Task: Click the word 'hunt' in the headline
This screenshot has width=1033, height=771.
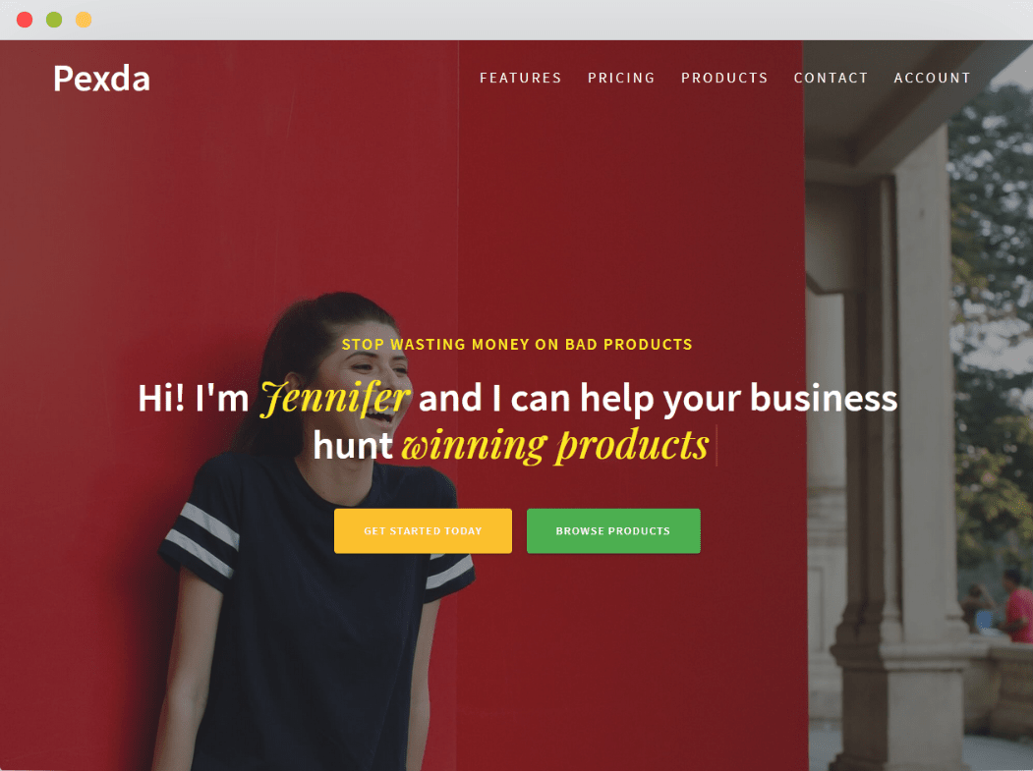Action: [x=353, y=445]
